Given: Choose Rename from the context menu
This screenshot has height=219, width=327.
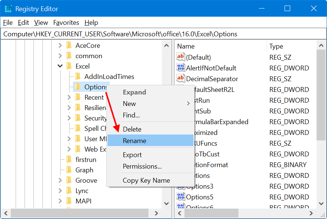Looking at the screenshot, I should tap(135, 141).
